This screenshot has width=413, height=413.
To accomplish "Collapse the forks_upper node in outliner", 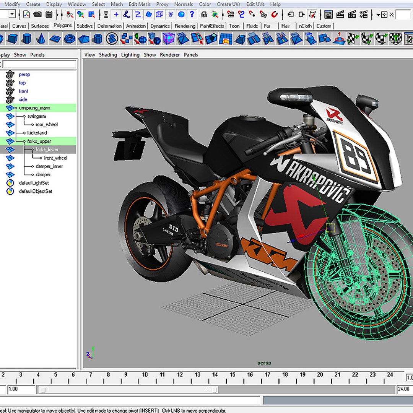I will tap(24, 141).
